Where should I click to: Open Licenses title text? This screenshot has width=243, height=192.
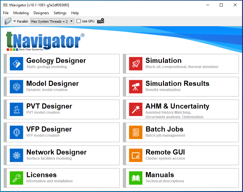pyautogui.click(x=41, y=175)
